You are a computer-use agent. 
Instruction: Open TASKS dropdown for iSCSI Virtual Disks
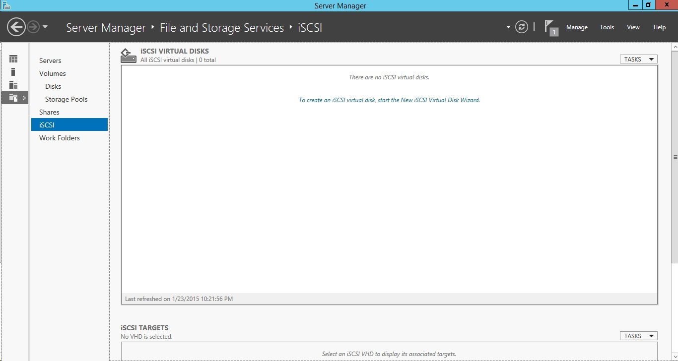click(x=638, y=59)
